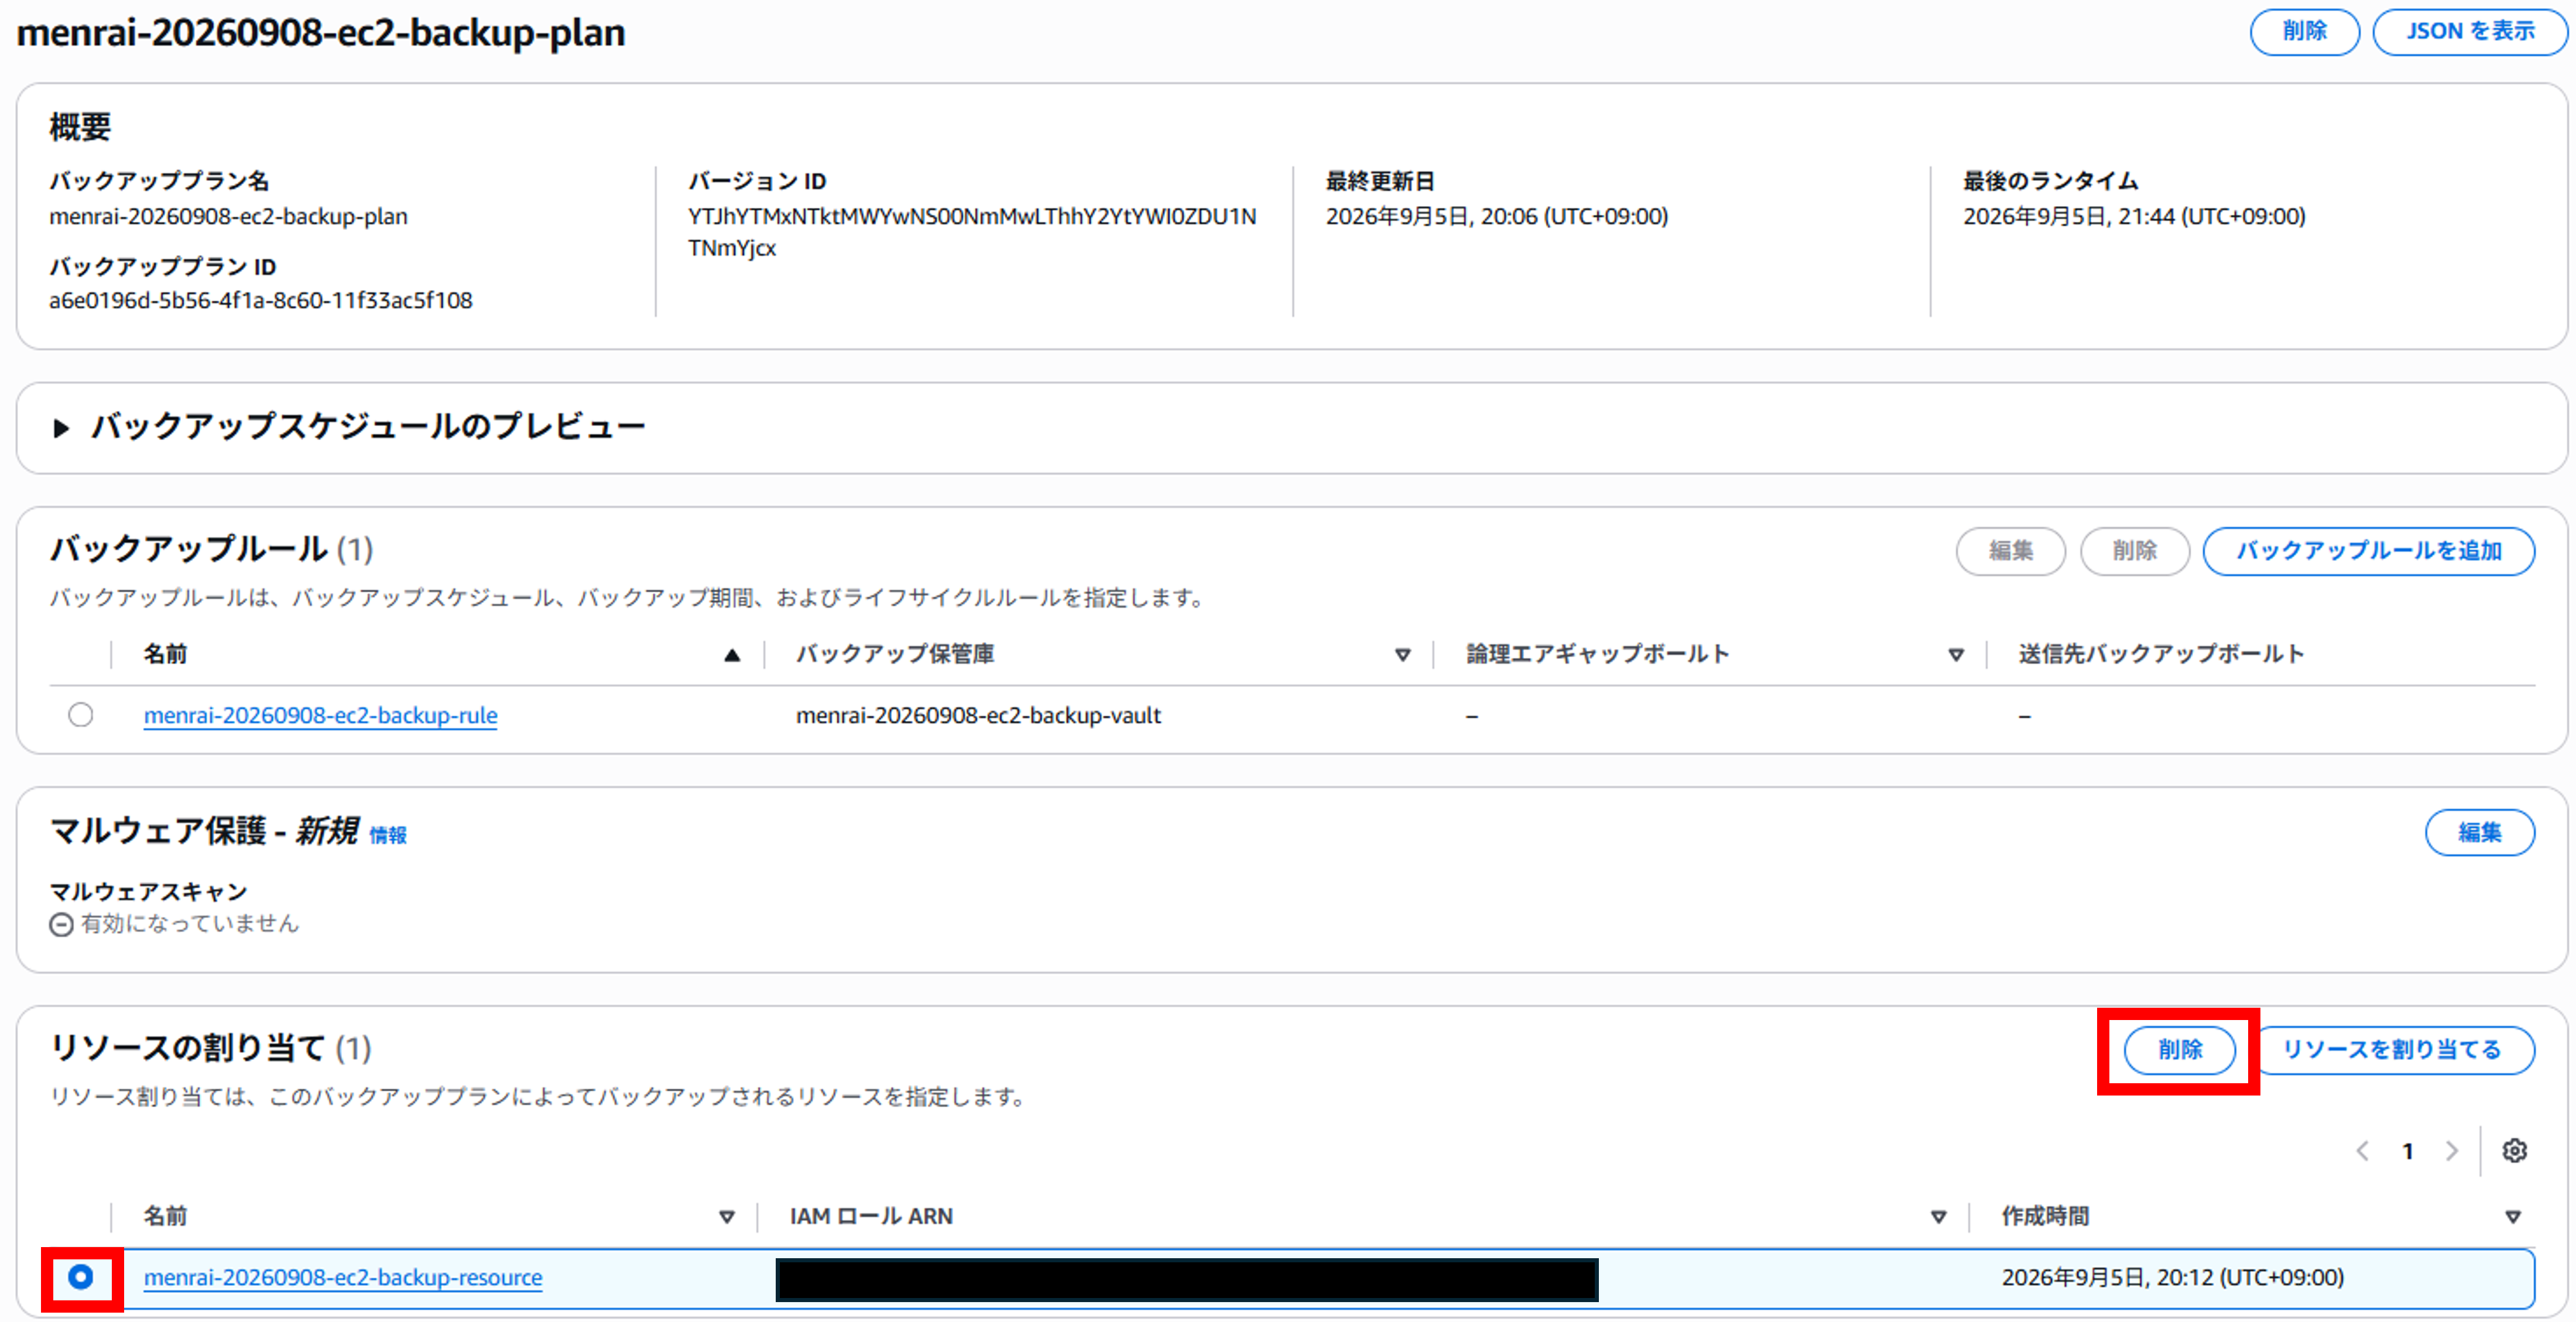The height and width of the screenshot is (1322, 2576).
Task: Click the creation time 20:12 cell
Action: [2172, 1277]
